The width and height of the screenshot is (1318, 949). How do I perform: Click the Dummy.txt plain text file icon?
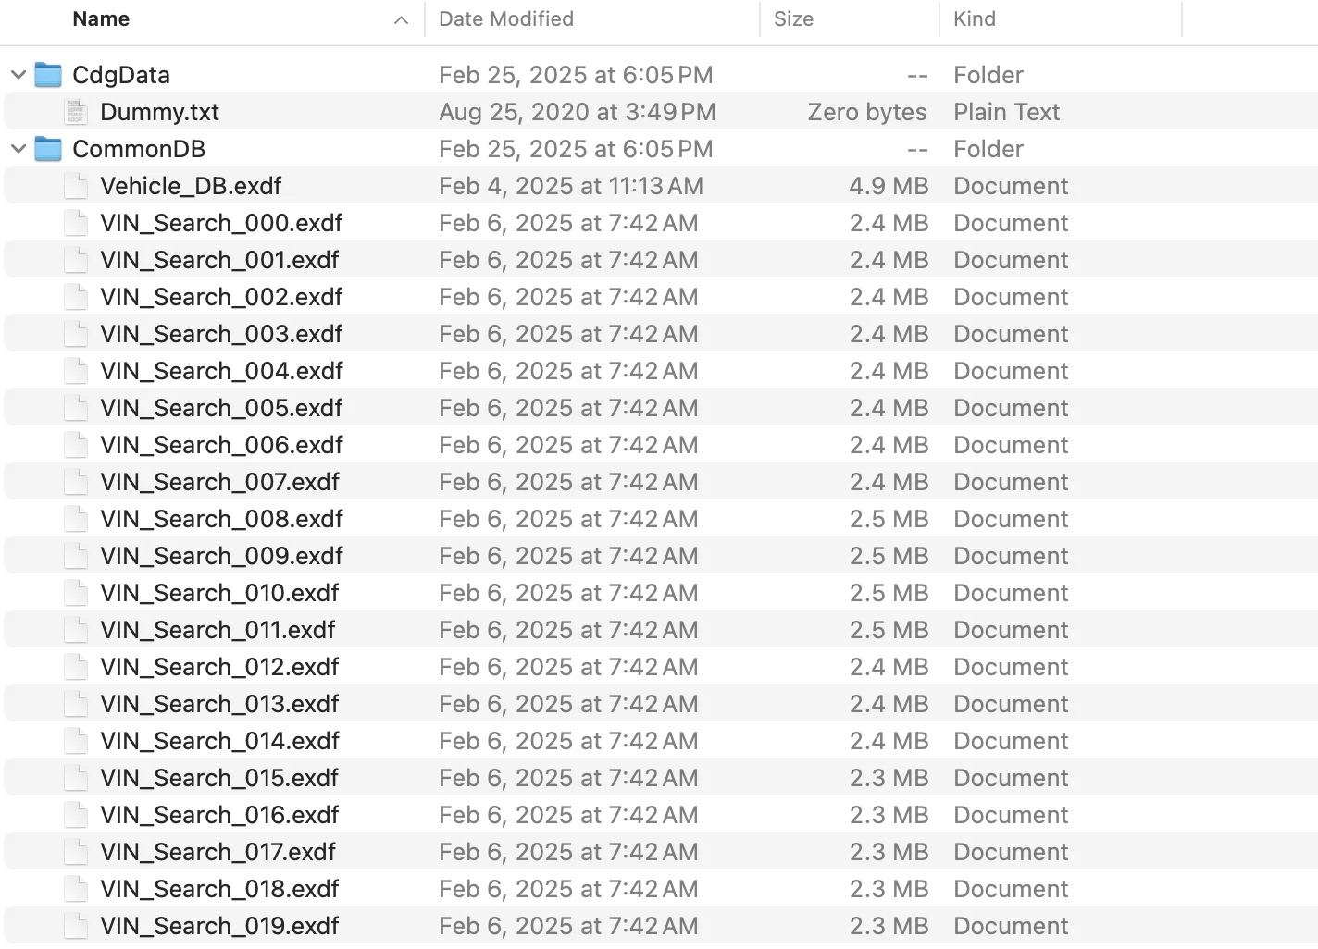(75, 111)
